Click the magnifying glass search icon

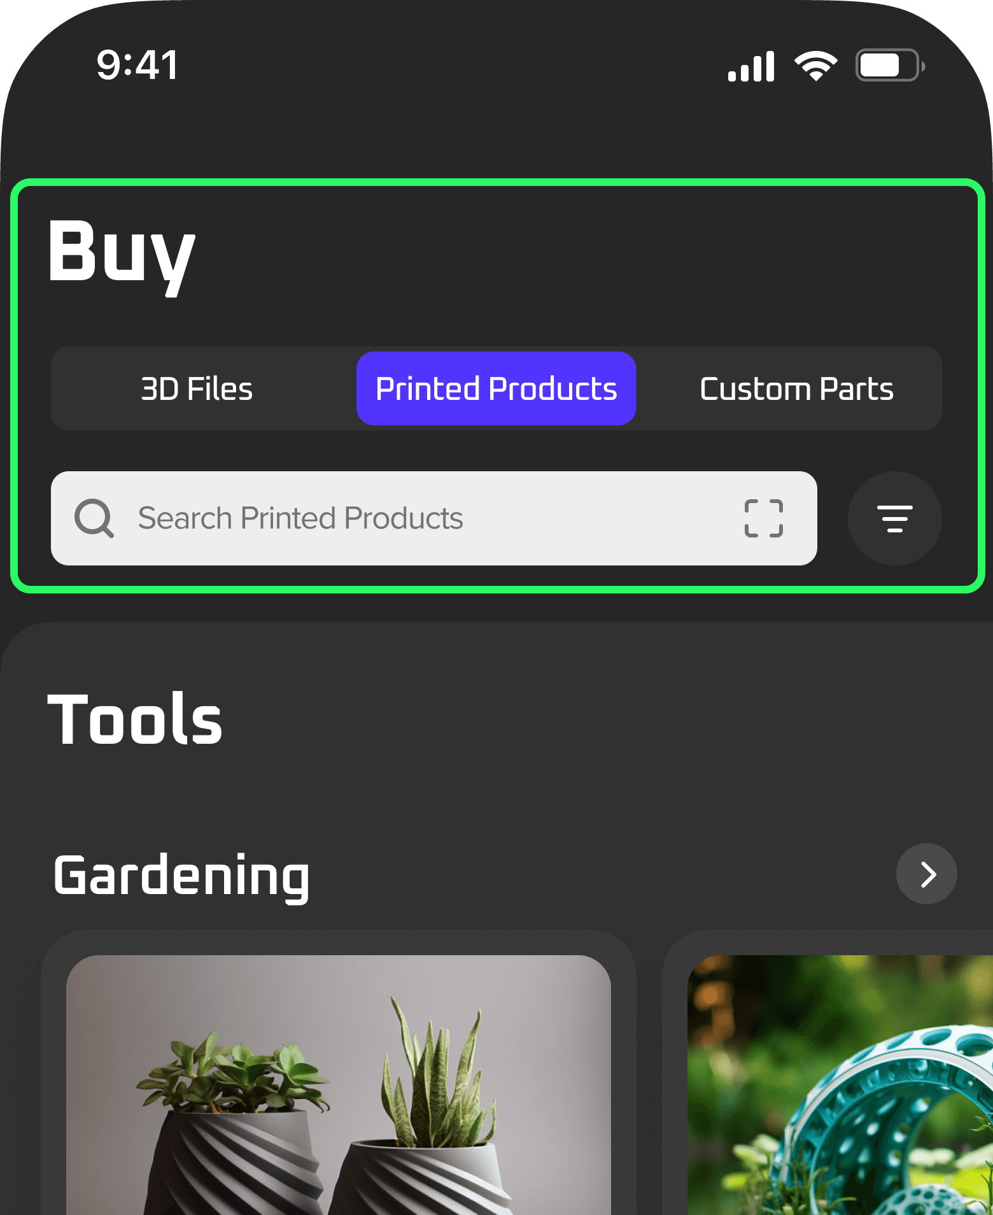[94, 518]
